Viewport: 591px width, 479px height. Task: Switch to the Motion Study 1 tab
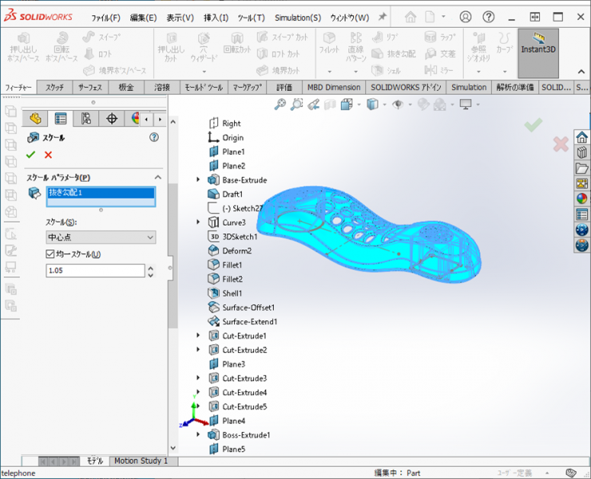click(x=141, y=461)
